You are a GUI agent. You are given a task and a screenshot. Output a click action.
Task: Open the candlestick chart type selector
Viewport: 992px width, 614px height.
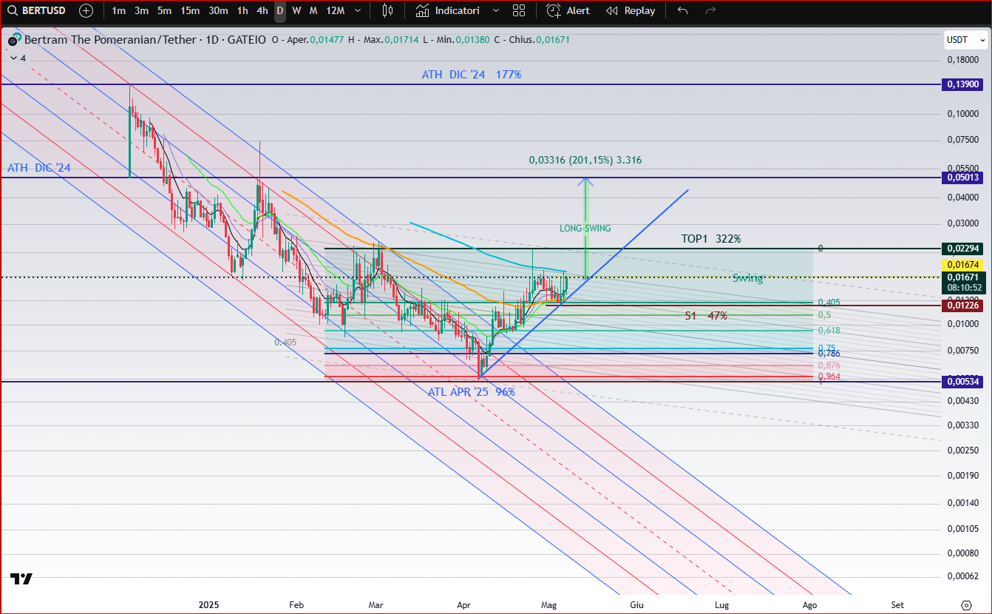(x=387, y=10)
